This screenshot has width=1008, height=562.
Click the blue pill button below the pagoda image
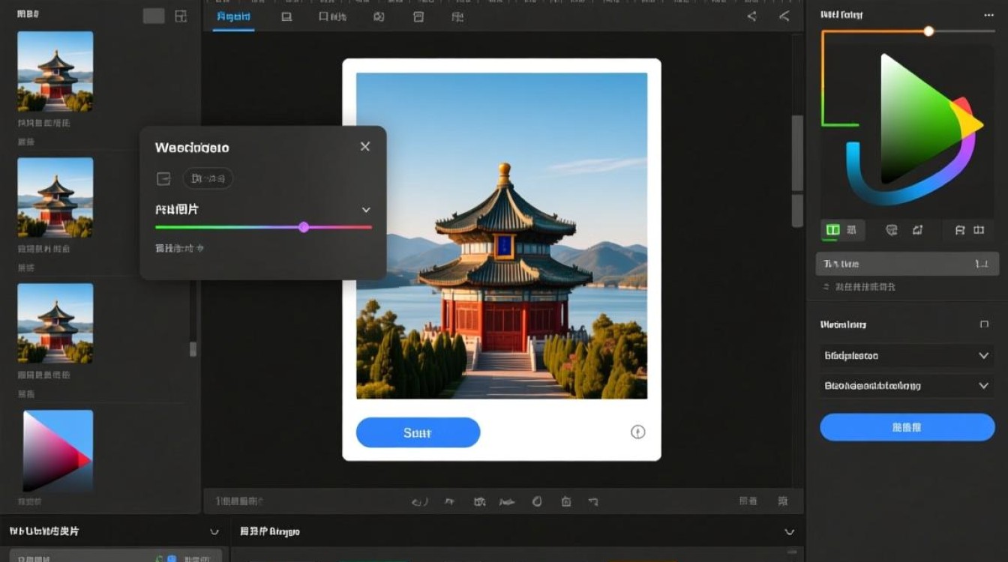[x=418, y=432]
